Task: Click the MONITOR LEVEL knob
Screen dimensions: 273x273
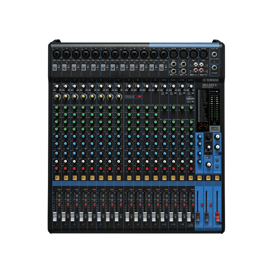Action: point(217,136)
